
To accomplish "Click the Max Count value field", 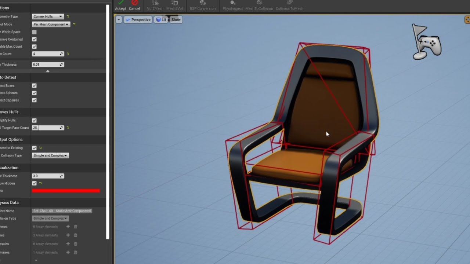I will pos(48,54).
